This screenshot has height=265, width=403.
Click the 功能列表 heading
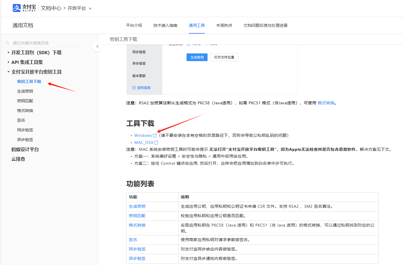point(140,184)
